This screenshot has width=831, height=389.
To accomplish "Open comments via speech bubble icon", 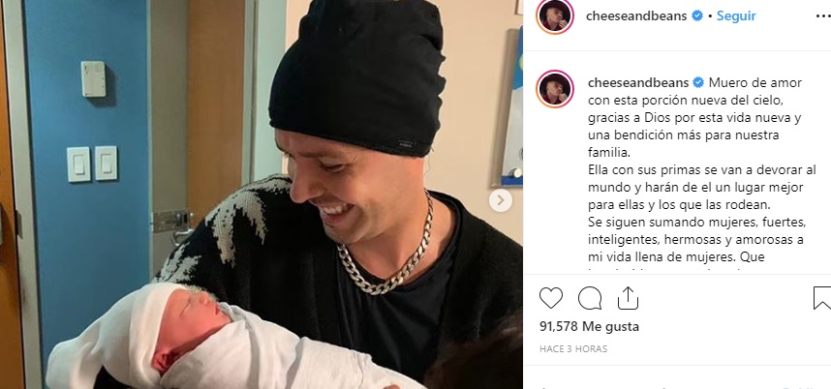I will pyautogui.click(x=589, y=298).
